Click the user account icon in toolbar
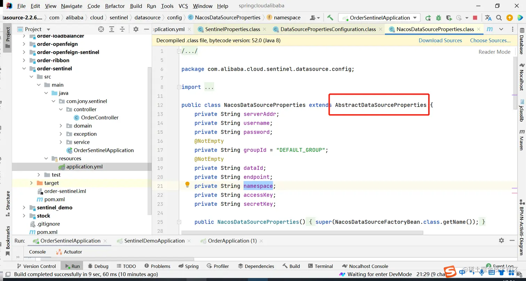Image resolution: width=526 pixels, height=281 pixels. (314, 18)
